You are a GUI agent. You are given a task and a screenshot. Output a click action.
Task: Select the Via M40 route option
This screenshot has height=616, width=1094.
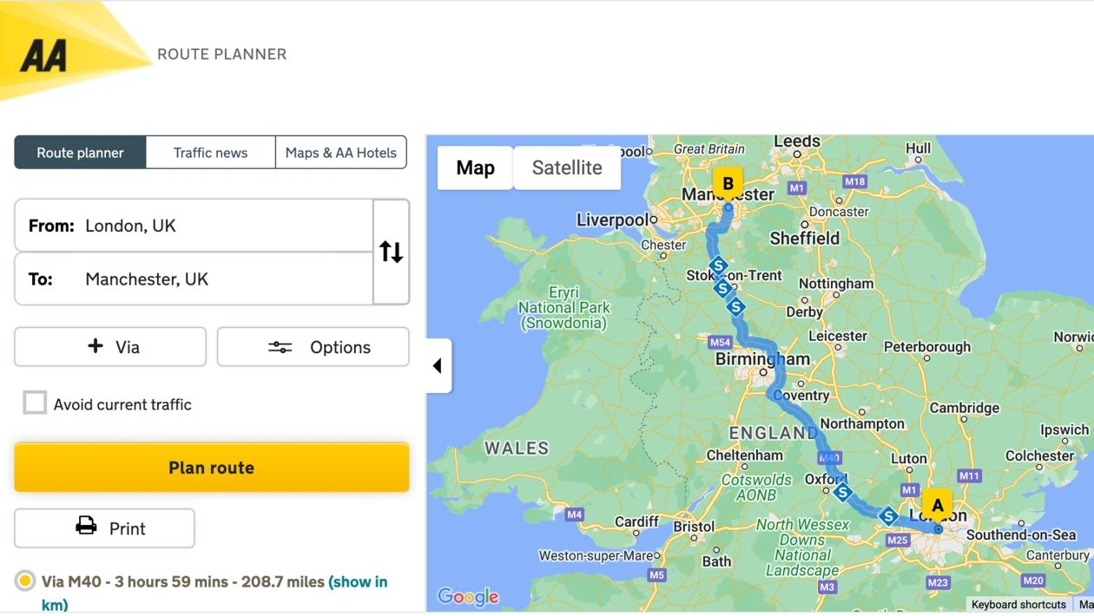pyautogui.click(x=25, y=580)
